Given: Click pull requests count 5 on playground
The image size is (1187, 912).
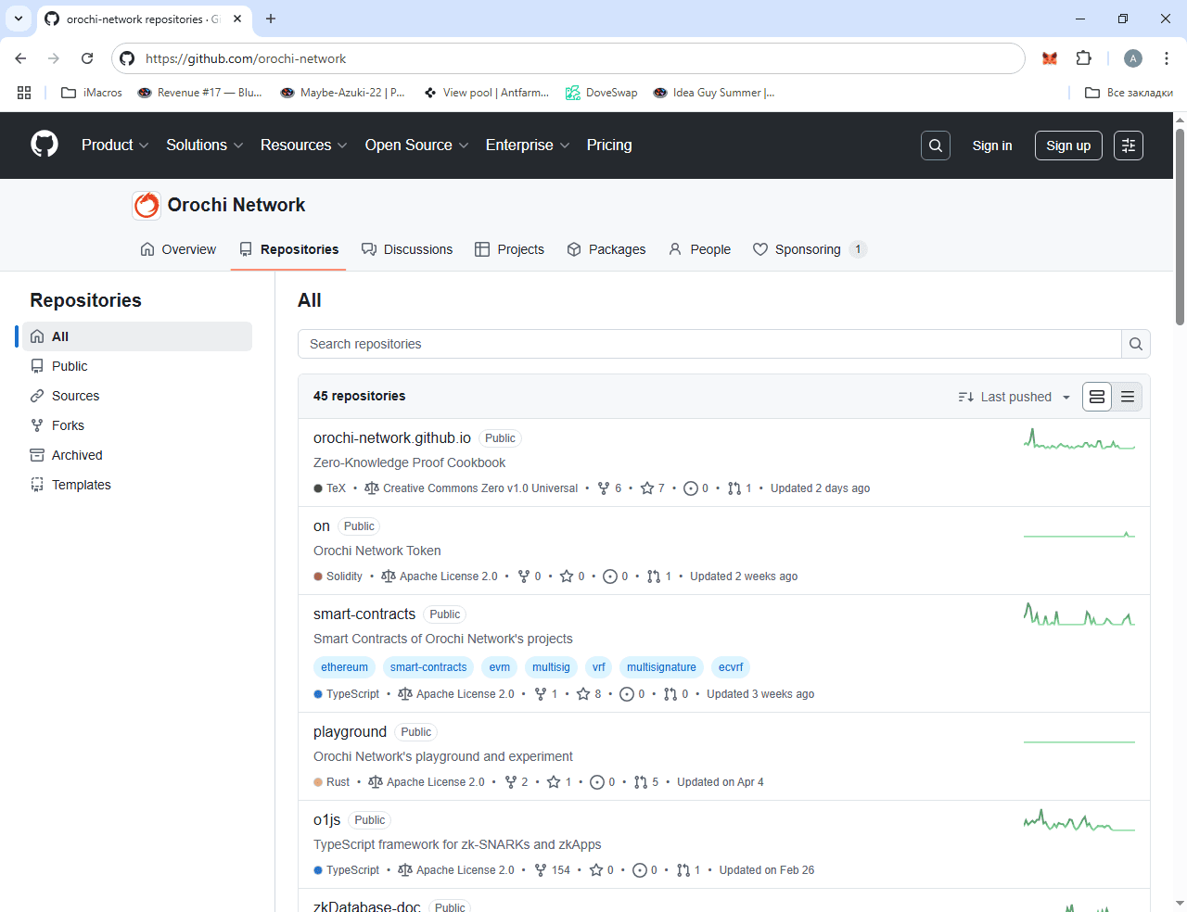Looking at the screenshot, I should (x=646, y=782).
